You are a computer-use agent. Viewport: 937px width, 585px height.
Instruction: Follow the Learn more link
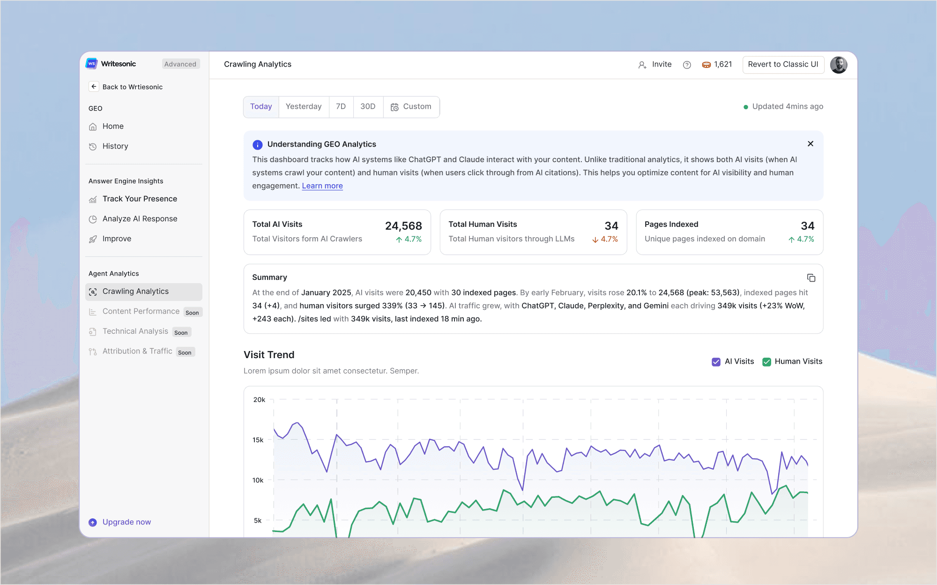pyautogui.click(x=322, y=186)
